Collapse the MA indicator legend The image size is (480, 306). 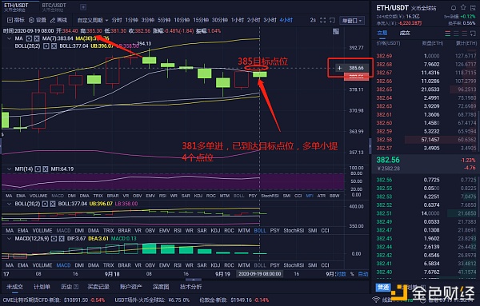tap(9, 38)
